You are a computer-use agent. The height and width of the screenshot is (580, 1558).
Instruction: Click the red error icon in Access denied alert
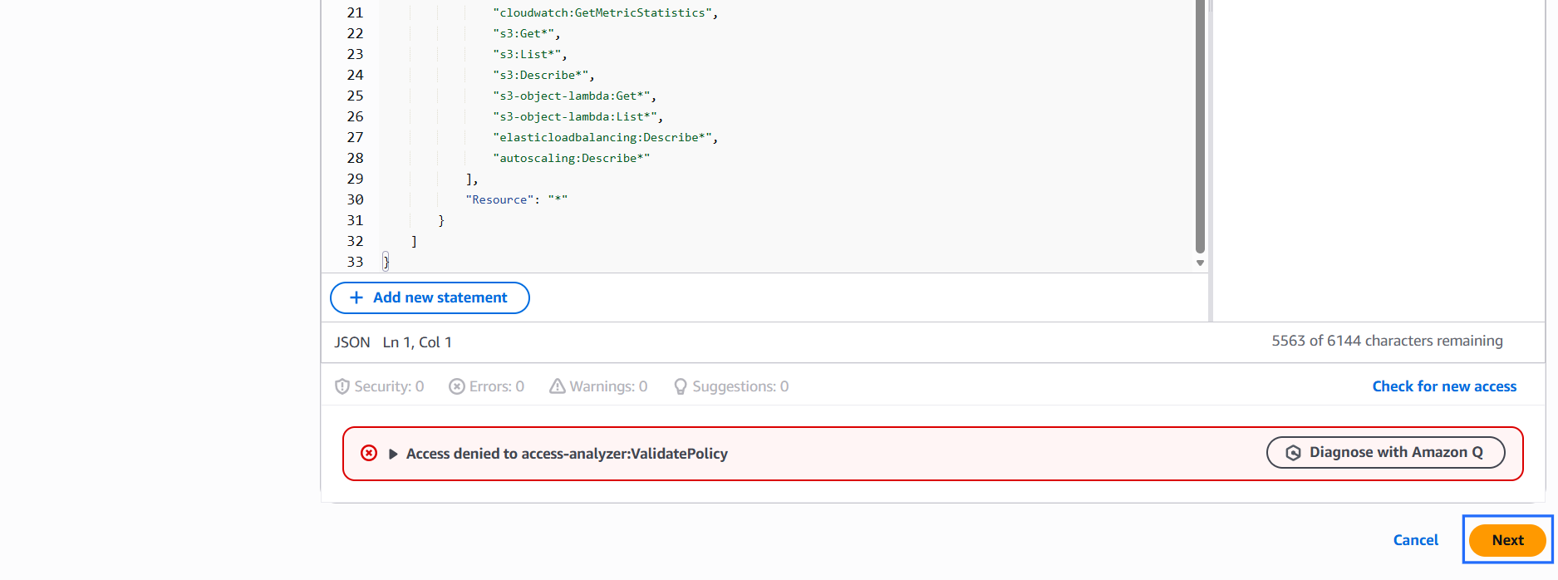pyautogui.click(x=369, y=453)
